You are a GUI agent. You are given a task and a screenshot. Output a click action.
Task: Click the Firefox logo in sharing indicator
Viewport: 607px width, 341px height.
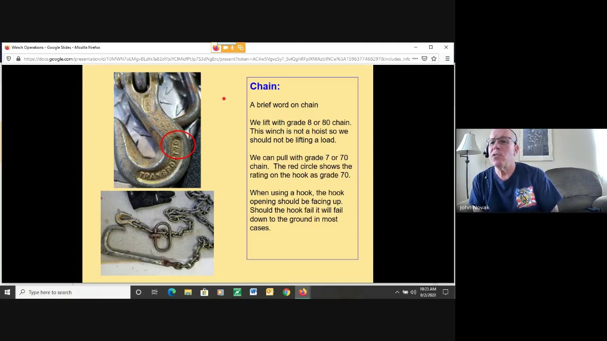[216, 47]
